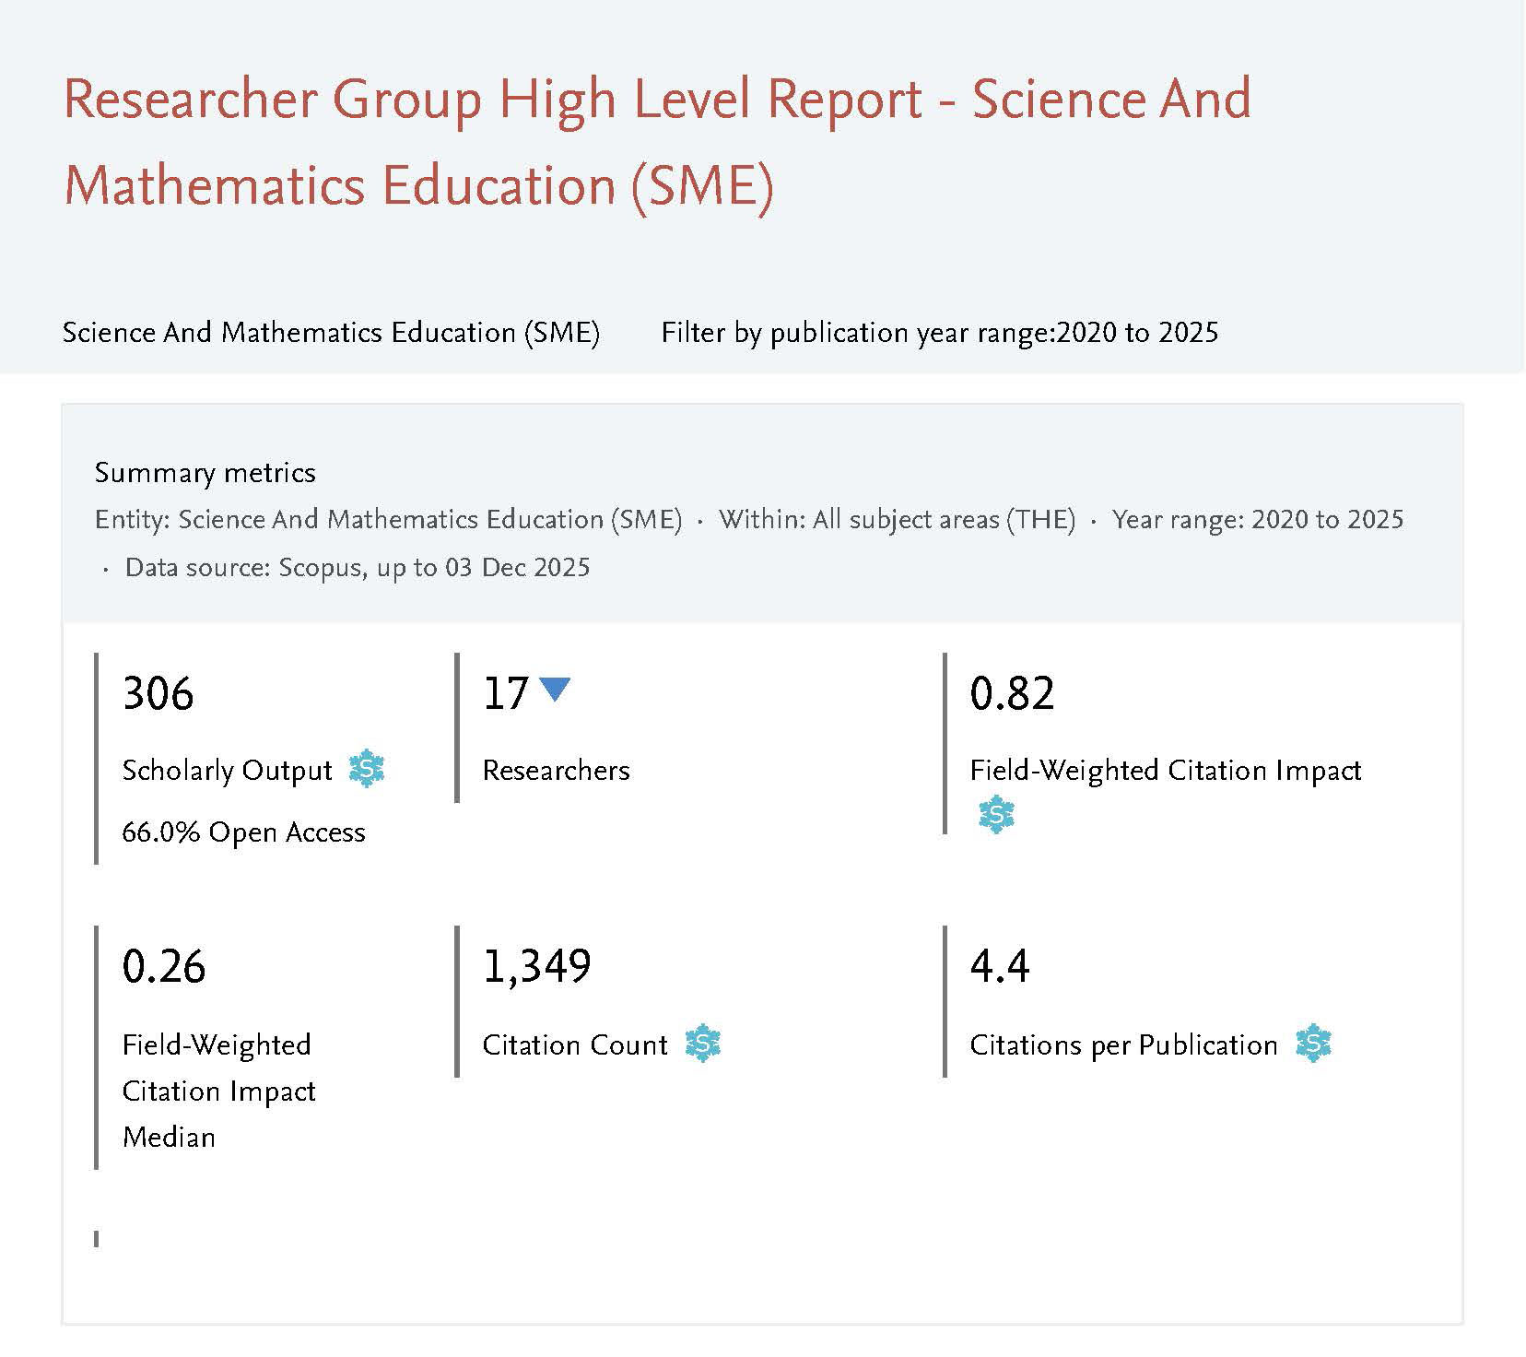This screenshot has height=1357, width=1526.
Task: Open the Field-Weighted Citation Impact label
Action: tap(1165, 771)
